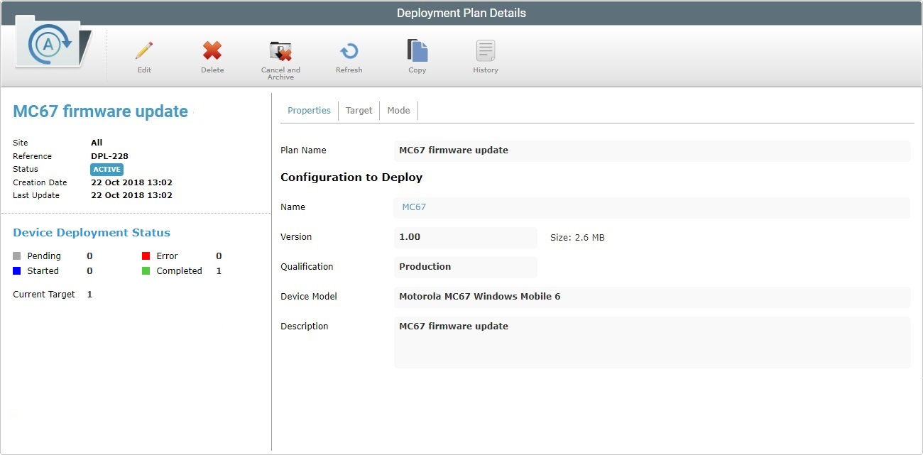Select the Version field showing 1.00
The width and height of the screenshot is (923, 455).
[x=465, y=236]
